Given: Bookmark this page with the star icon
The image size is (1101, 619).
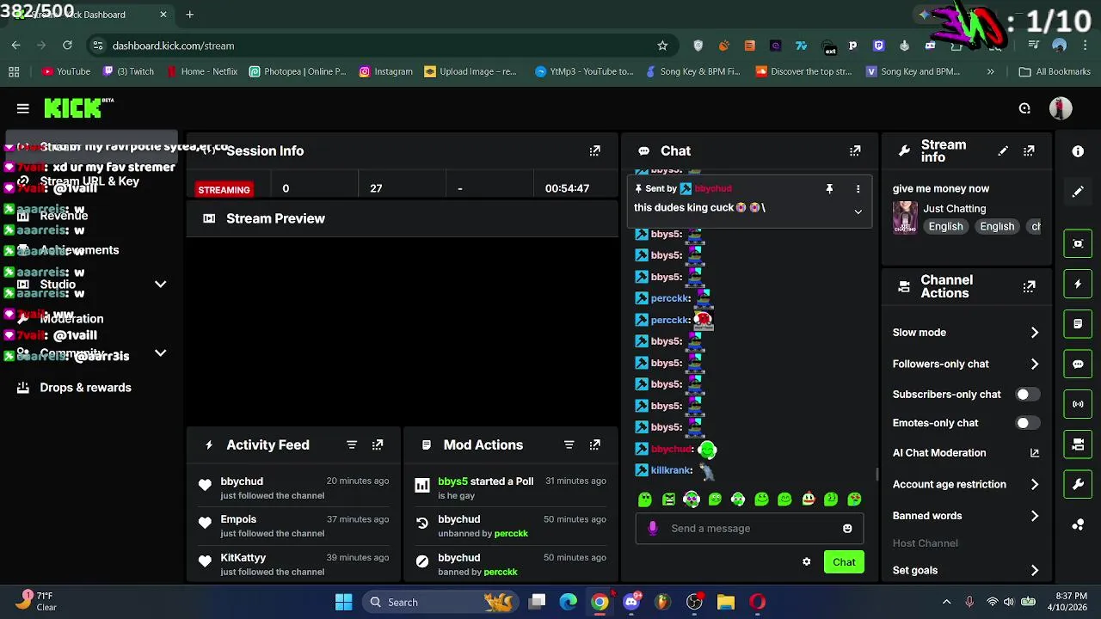Looking at the screenshot, I should click(x=662, y=46).
